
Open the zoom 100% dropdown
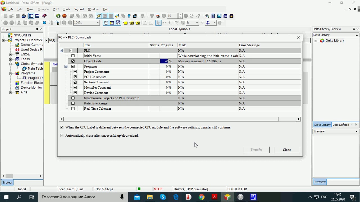(98, 23)
